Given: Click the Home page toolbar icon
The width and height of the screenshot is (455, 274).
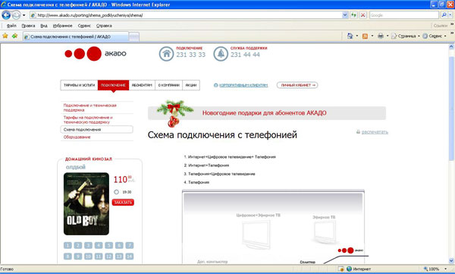Looking at the screenshot, I should point(350,36).
